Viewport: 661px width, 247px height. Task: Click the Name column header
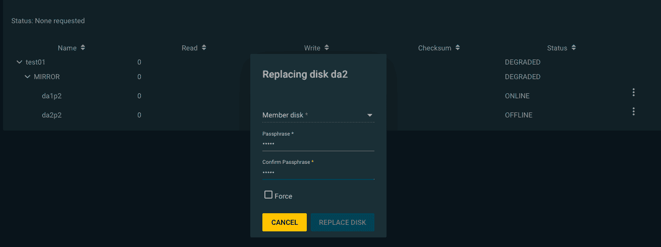(x=67, y=48)
